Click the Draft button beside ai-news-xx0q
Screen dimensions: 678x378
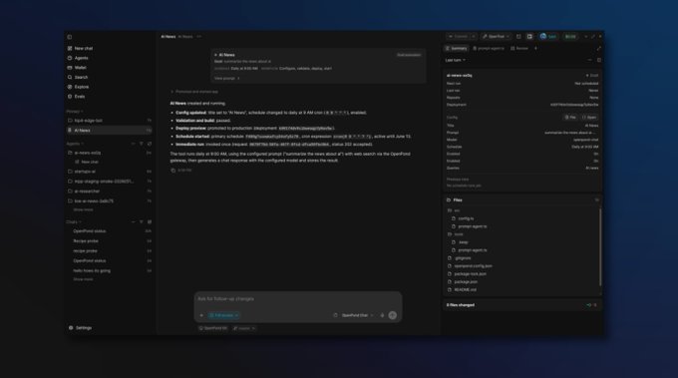pyautogui.click(x=592, y=75)
